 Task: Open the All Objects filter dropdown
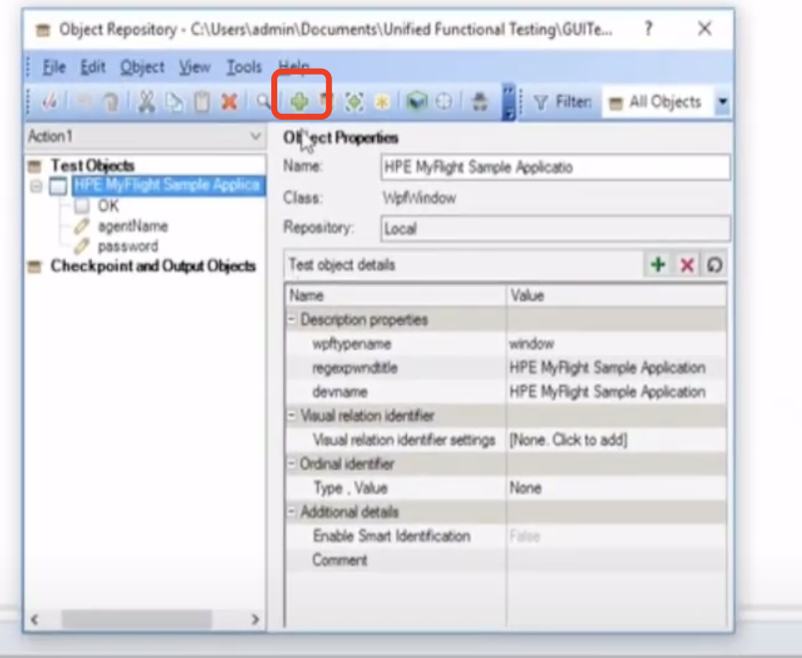pyautogui.click(x=721, y=102)
